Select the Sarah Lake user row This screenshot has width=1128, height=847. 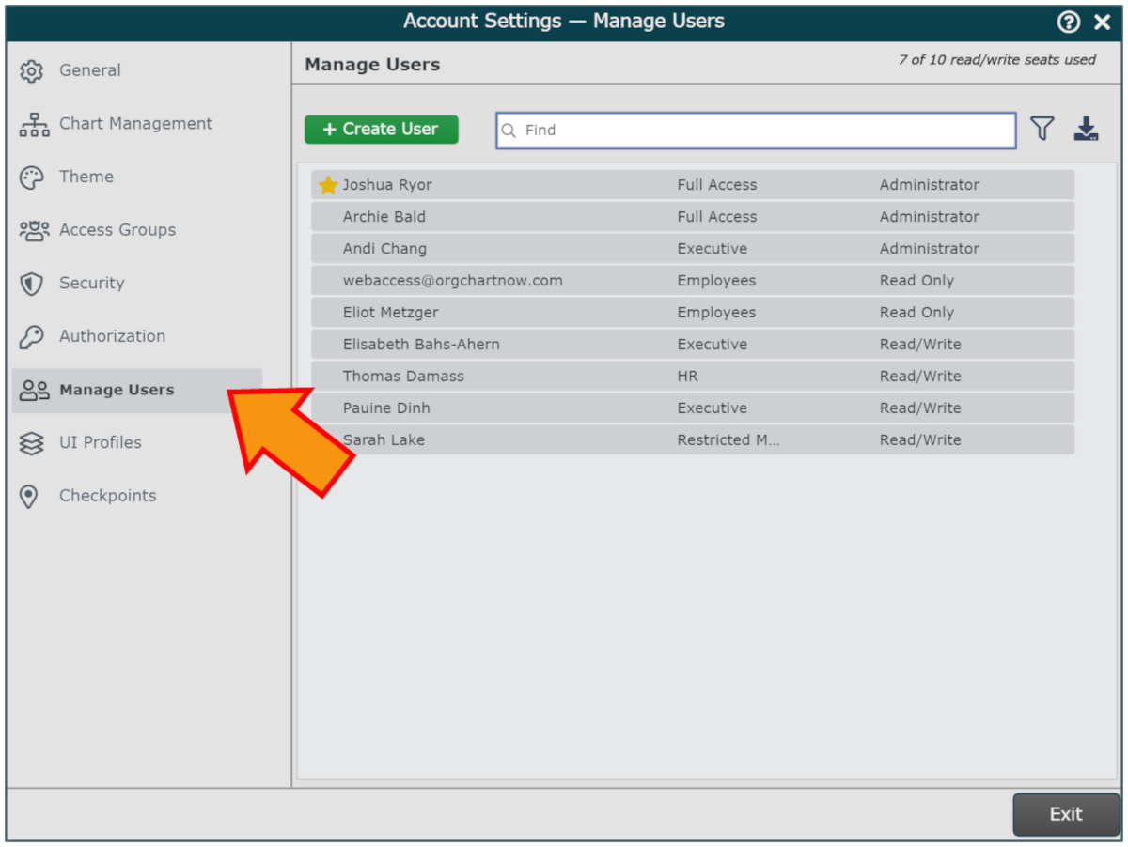pos(692,440)
